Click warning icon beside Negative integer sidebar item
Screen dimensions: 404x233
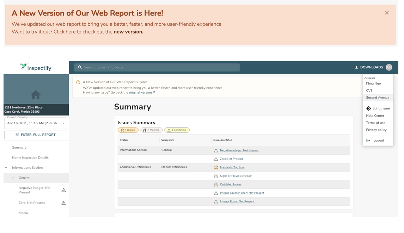click(63, 190)
